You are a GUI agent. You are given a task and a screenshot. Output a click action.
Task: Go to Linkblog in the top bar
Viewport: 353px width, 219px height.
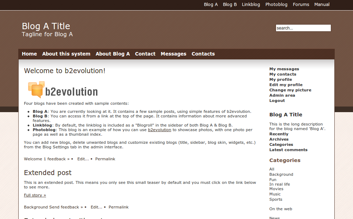[x=251, y=5]
